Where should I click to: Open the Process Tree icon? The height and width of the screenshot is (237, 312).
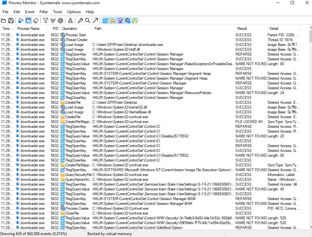click(x=70, y=21)
